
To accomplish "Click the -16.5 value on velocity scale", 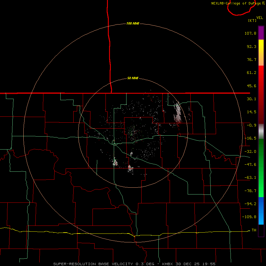I will click(250, 138).
